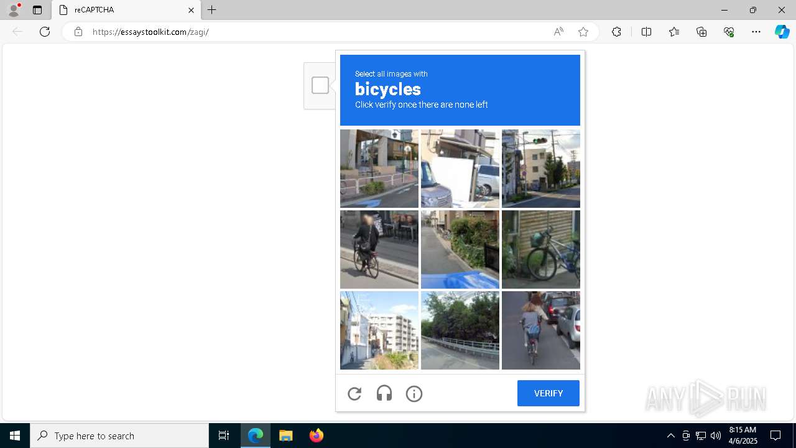The width and height of the screenshot is (796, 448).
Task: Open the reCAPTCHA help info icon
Action: pos(414,393)
